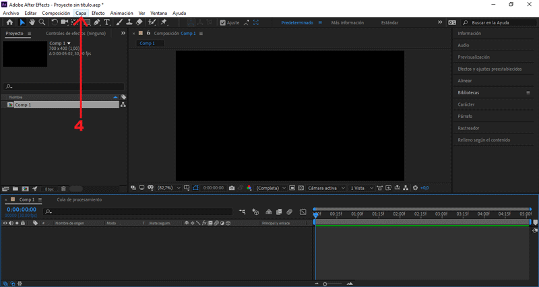Select the Pen tool
The image size is (539, 287).
[x=97, y=22]
